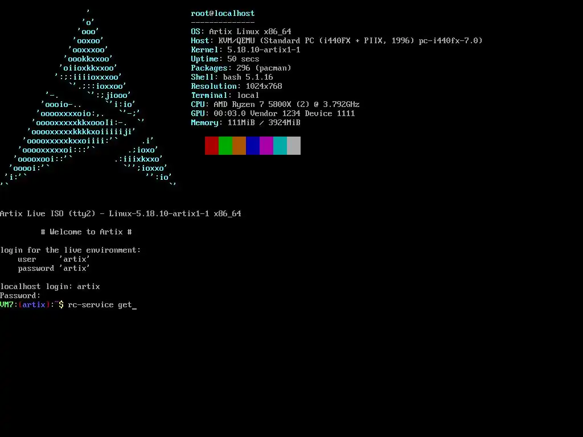This screenshot has width=583, height=437.
Task: Click the 'Memory: 111MiB / 3924MiB' line
Action: tap(245, 123)
